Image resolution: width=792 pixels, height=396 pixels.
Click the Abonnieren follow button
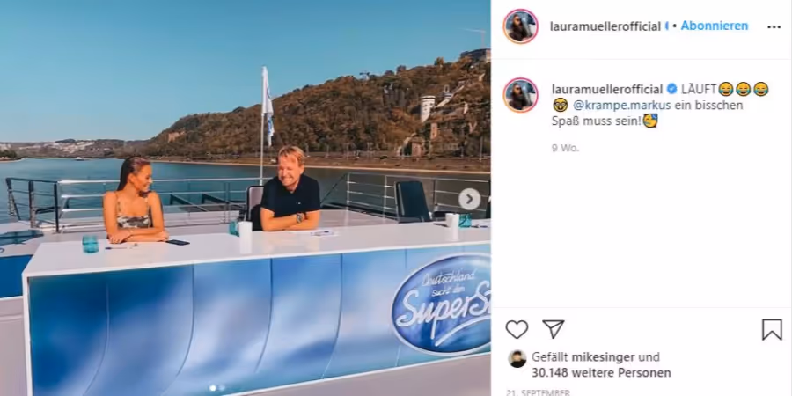pos(715,26)
